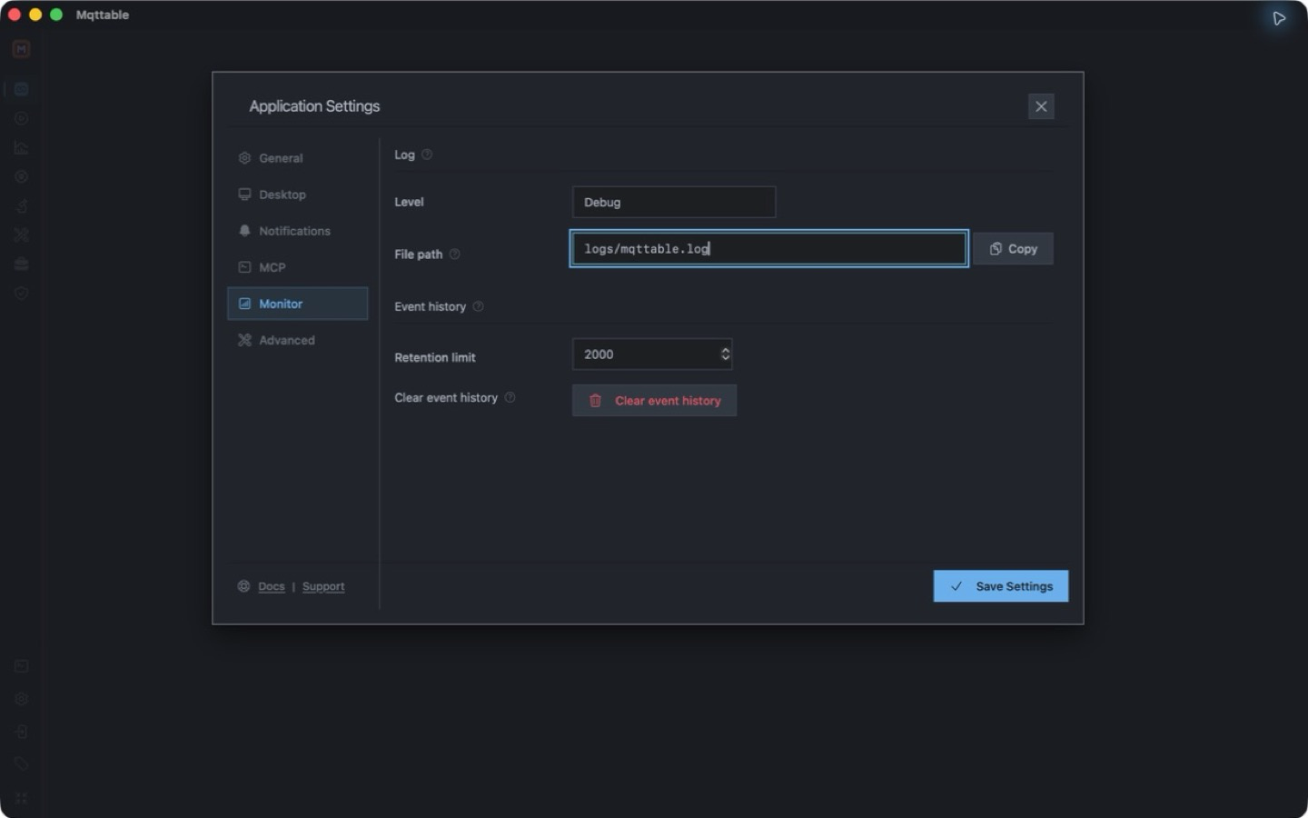Open the toolbox icon in left sidebar
Screen dimensions: 1308x818
(x=21, y=264)
